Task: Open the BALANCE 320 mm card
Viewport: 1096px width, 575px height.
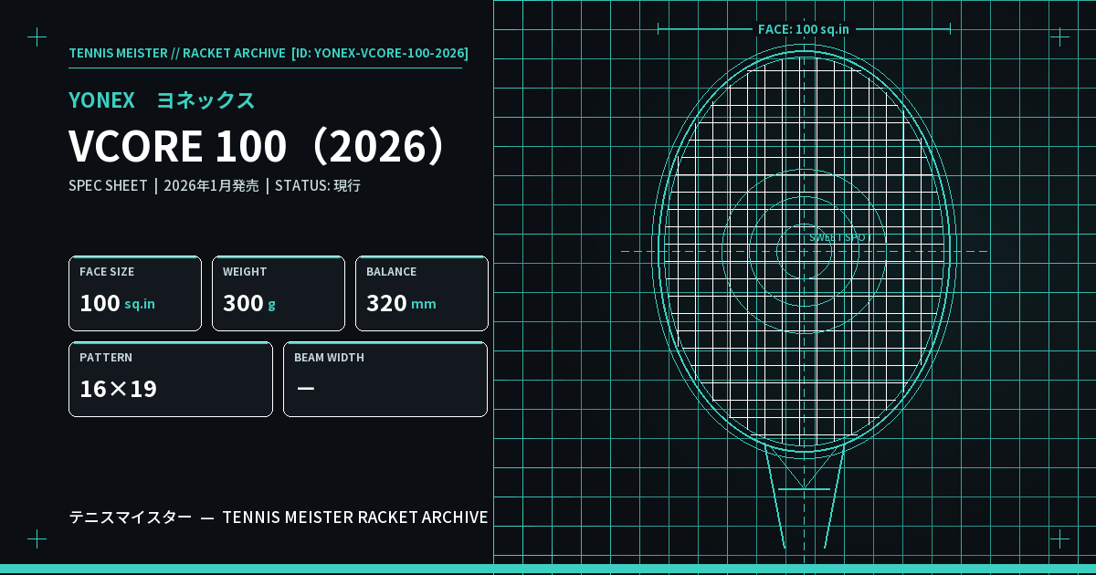Action: 422,293
